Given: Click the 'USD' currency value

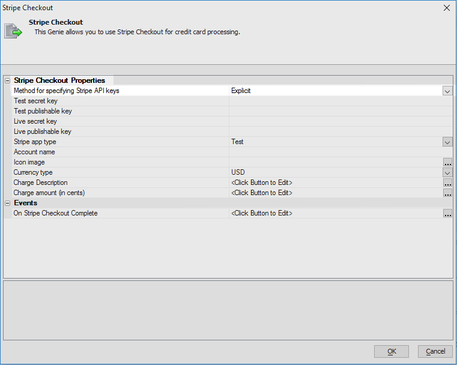Looking at the screenshot, I should [238, 172].
